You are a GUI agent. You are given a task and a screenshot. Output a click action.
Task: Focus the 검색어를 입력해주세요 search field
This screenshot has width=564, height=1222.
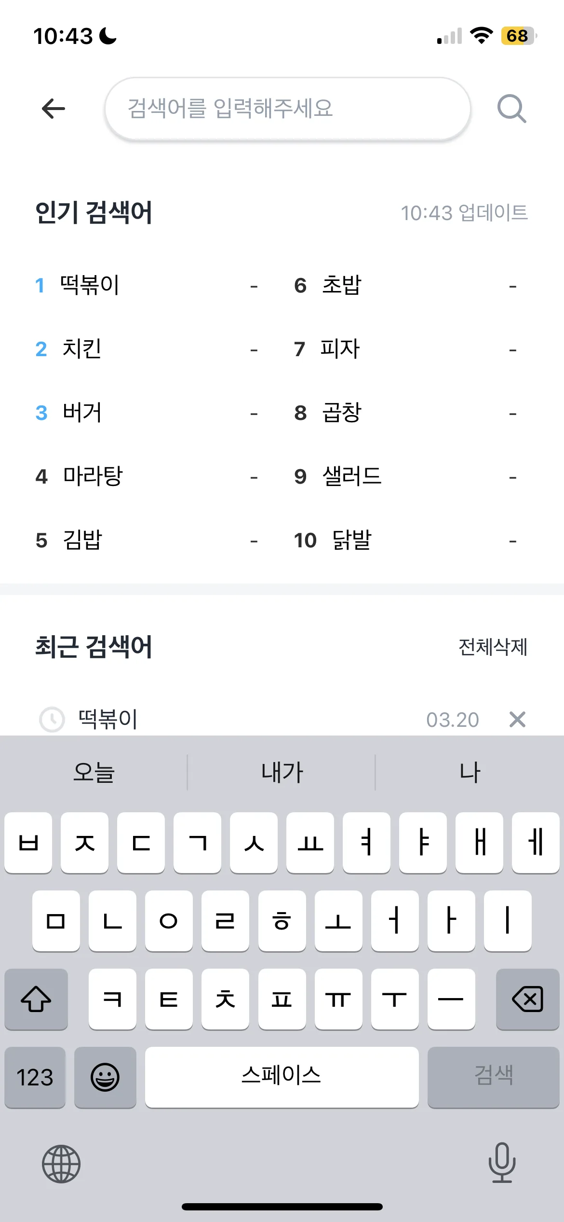[288, 109]
